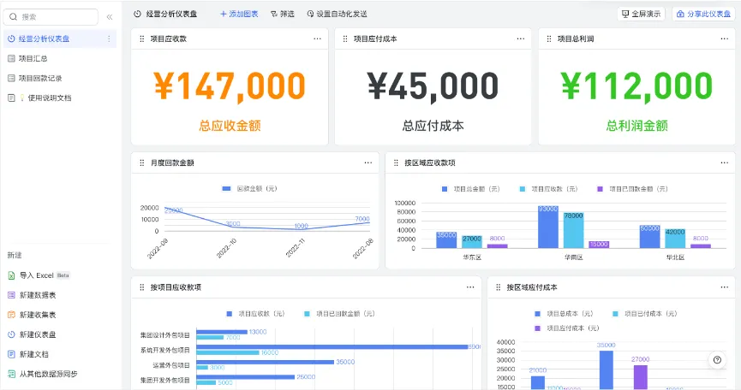Viewport: 741px width, 390px height.
Task: Open more menu on 按项目应收款项 chart
Action: coord(470,287)
